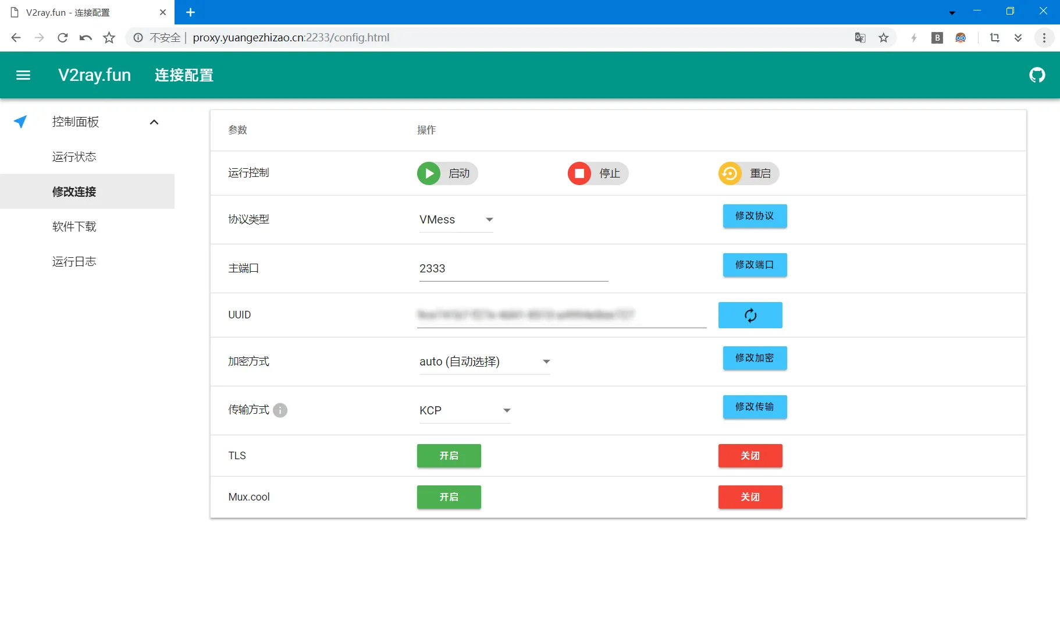Open the hamburger navigation menu
The width and height of the screenshot is (1060, 628).
pyautogui.click(x=23, y=75)
